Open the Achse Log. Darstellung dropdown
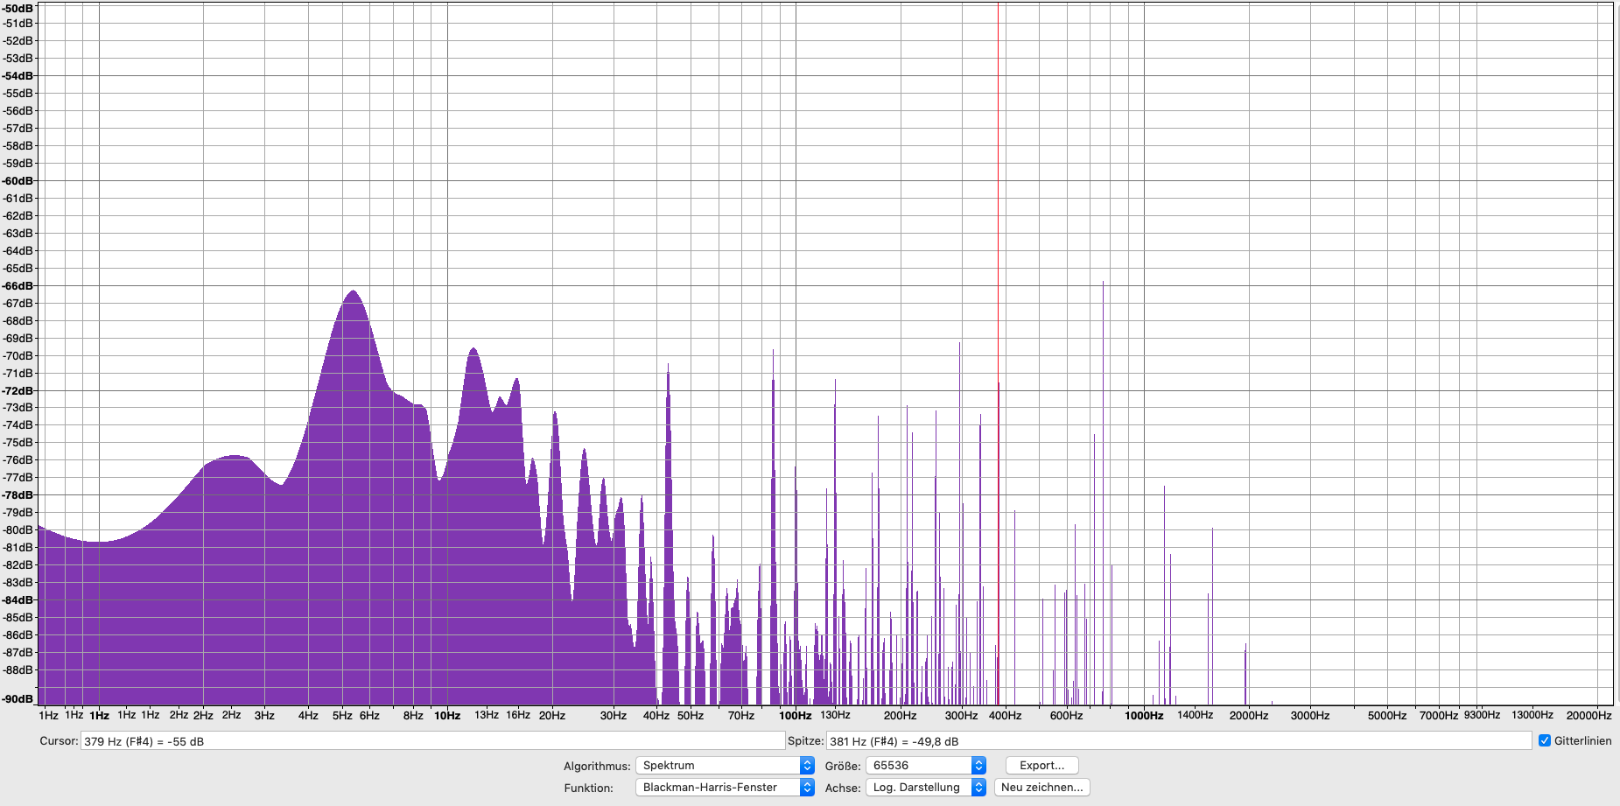 tap(926, 787)
